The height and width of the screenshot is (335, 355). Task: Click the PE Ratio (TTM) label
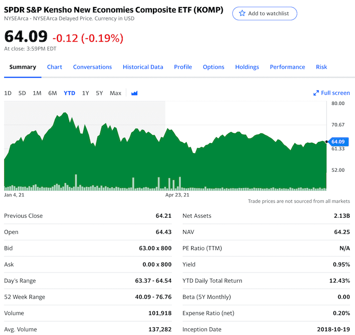pos(202,248)
